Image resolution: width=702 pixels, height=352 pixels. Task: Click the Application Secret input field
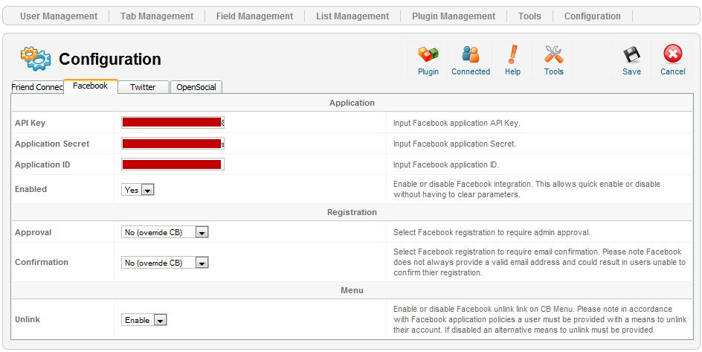point(173,144)
